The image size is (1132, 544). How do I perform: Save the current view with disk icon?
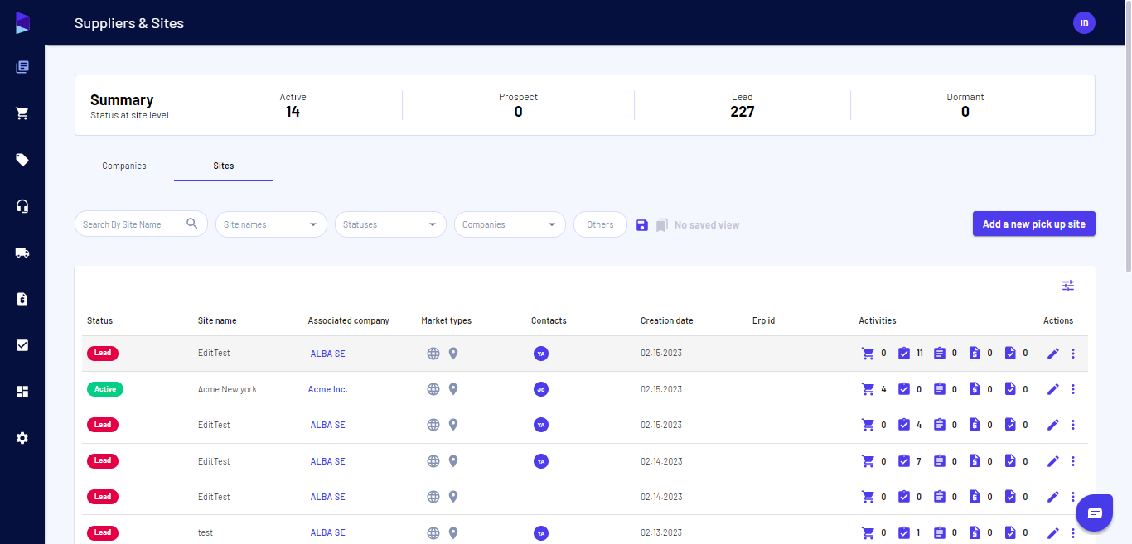pyautogui.click(x=642, y=225)
